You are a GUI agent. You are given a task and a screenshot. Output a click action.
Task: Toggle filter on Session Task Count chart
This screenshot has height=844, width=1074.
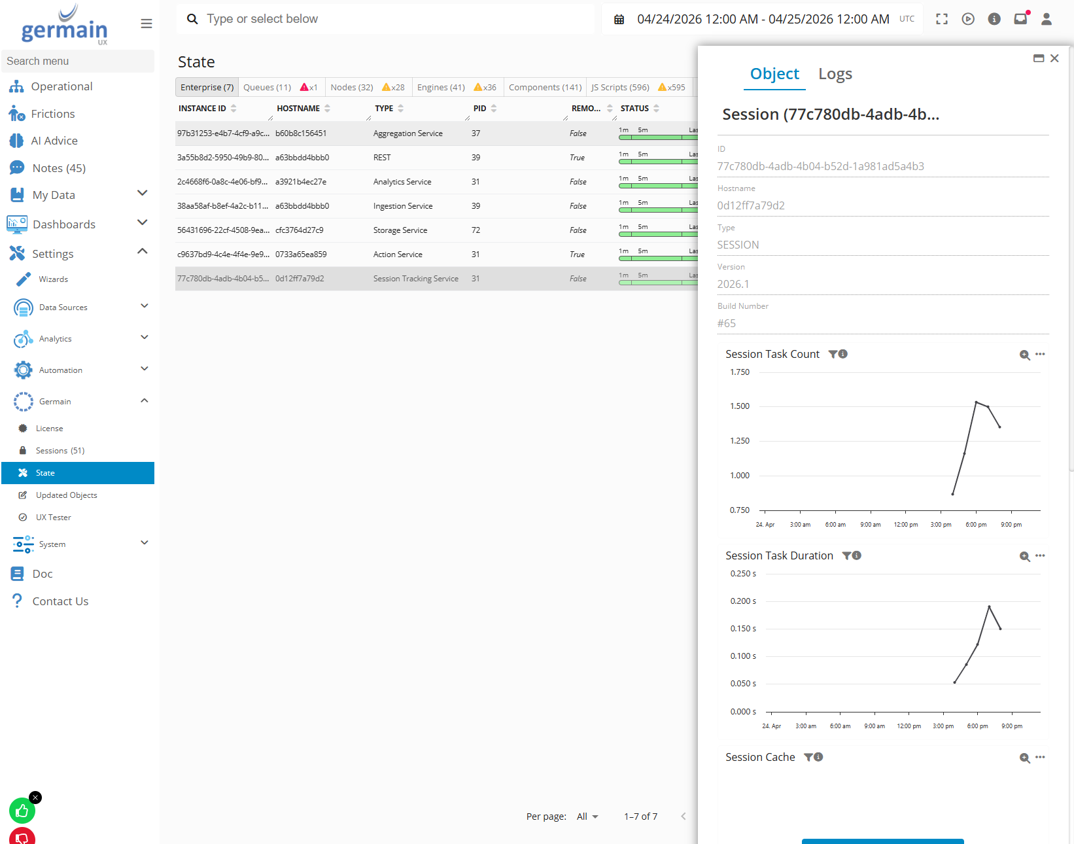point(833,354)
